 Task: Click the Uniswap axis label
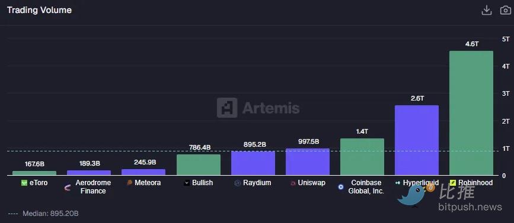click(311, 183)
